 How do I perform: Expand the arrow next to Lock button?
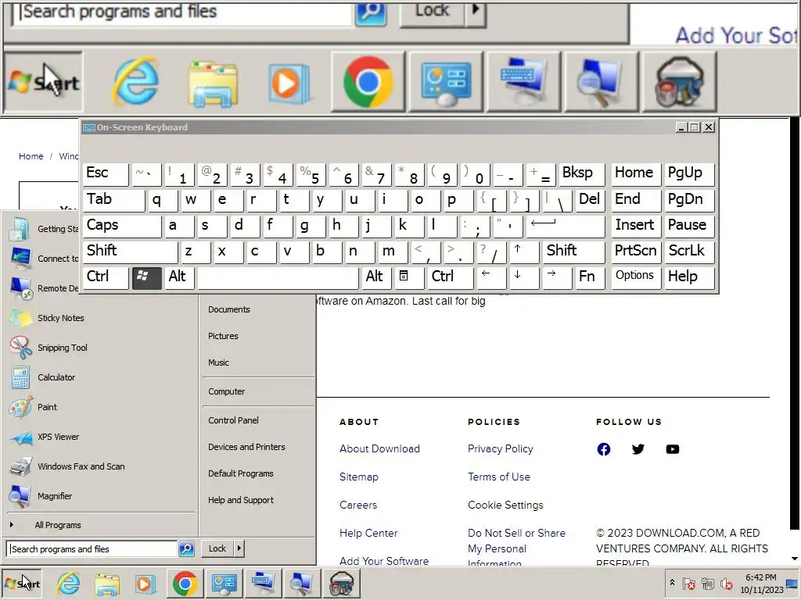[239, 548]
